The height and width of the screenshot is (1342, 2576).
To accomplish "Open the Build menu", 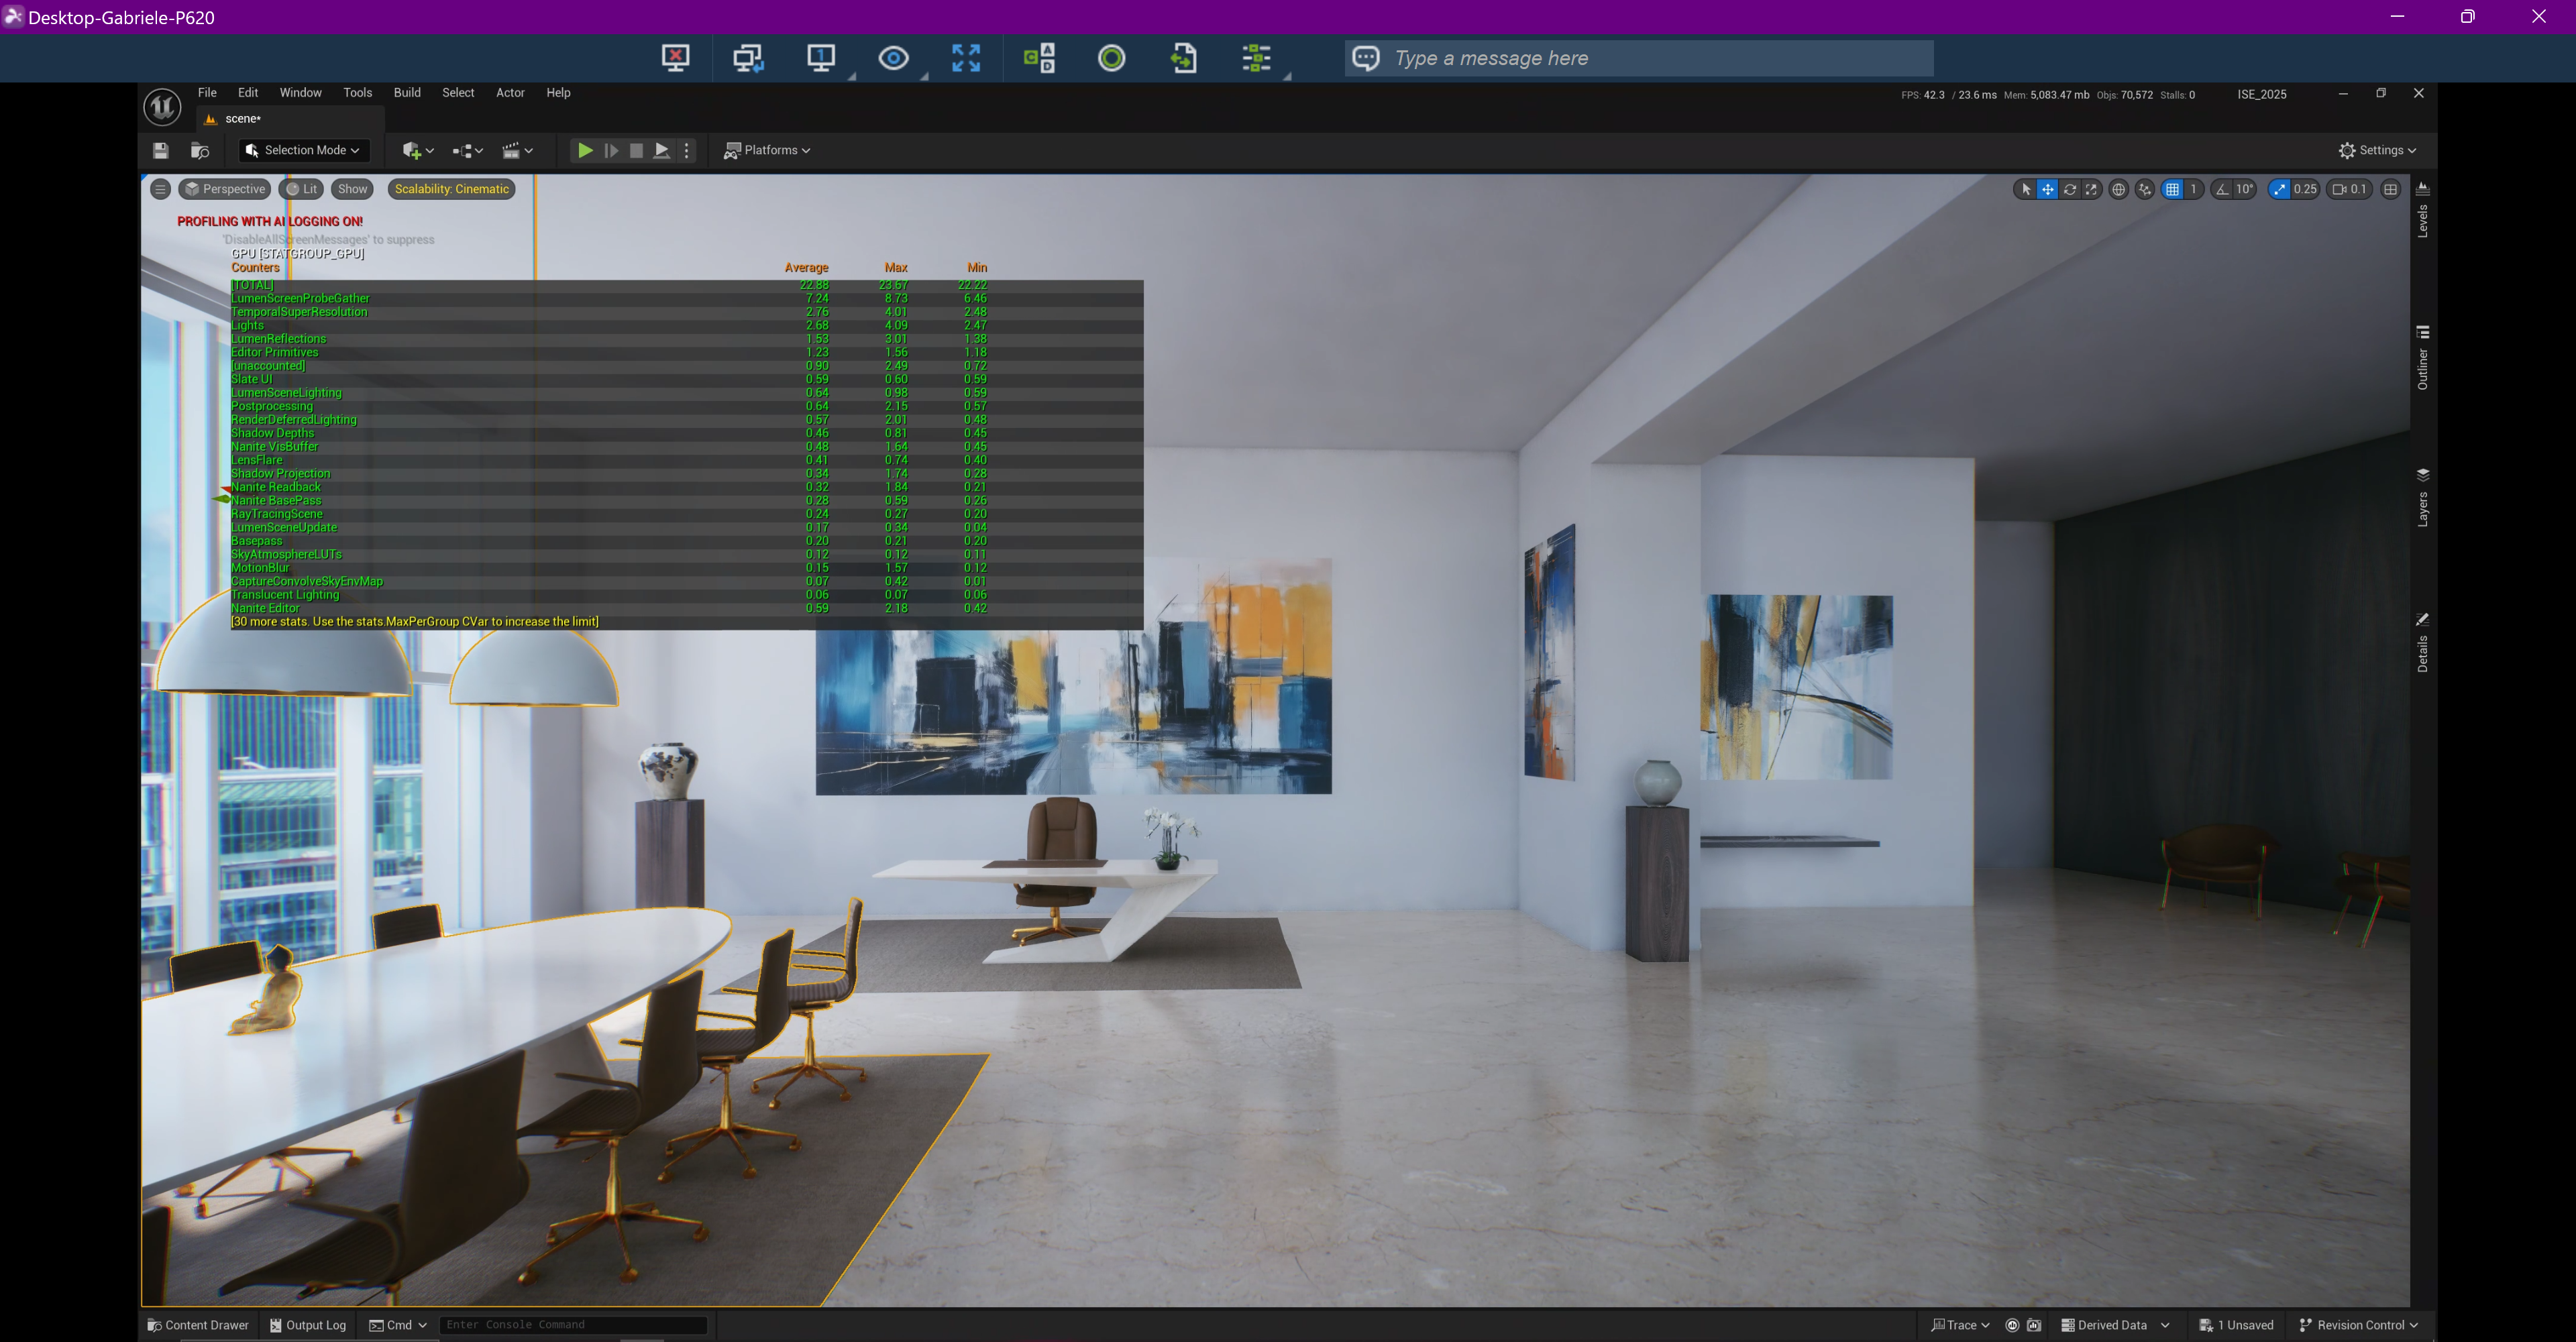I will (407, 93).
